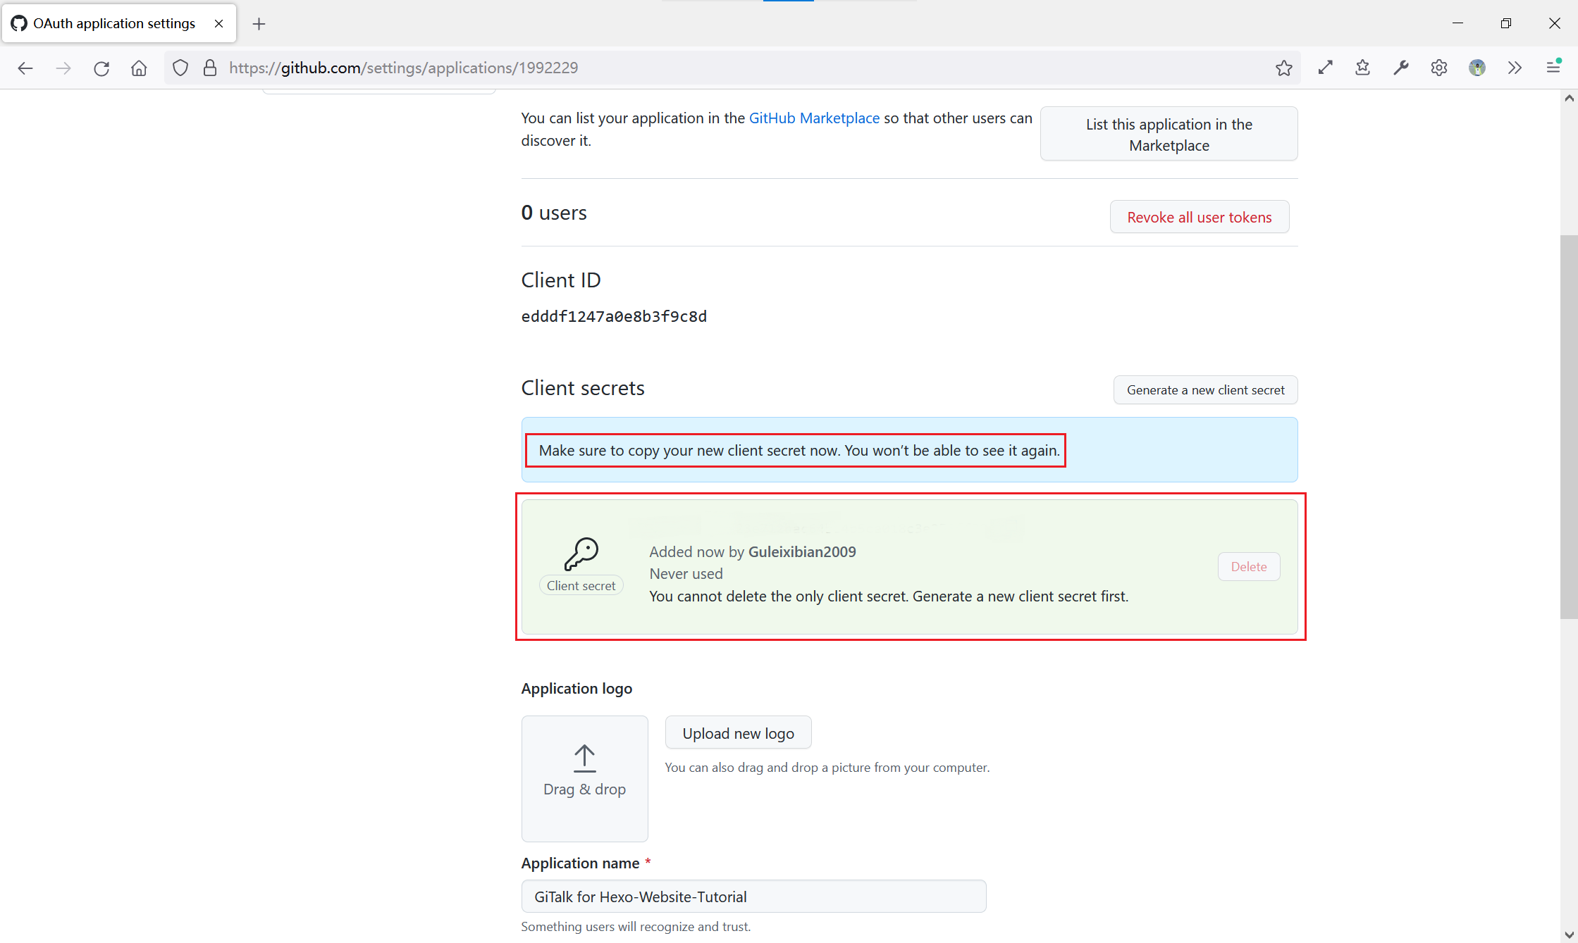This screenshot has height=943, width=1578.
Task: Open tracking protection shield icon
Action: 180,68
